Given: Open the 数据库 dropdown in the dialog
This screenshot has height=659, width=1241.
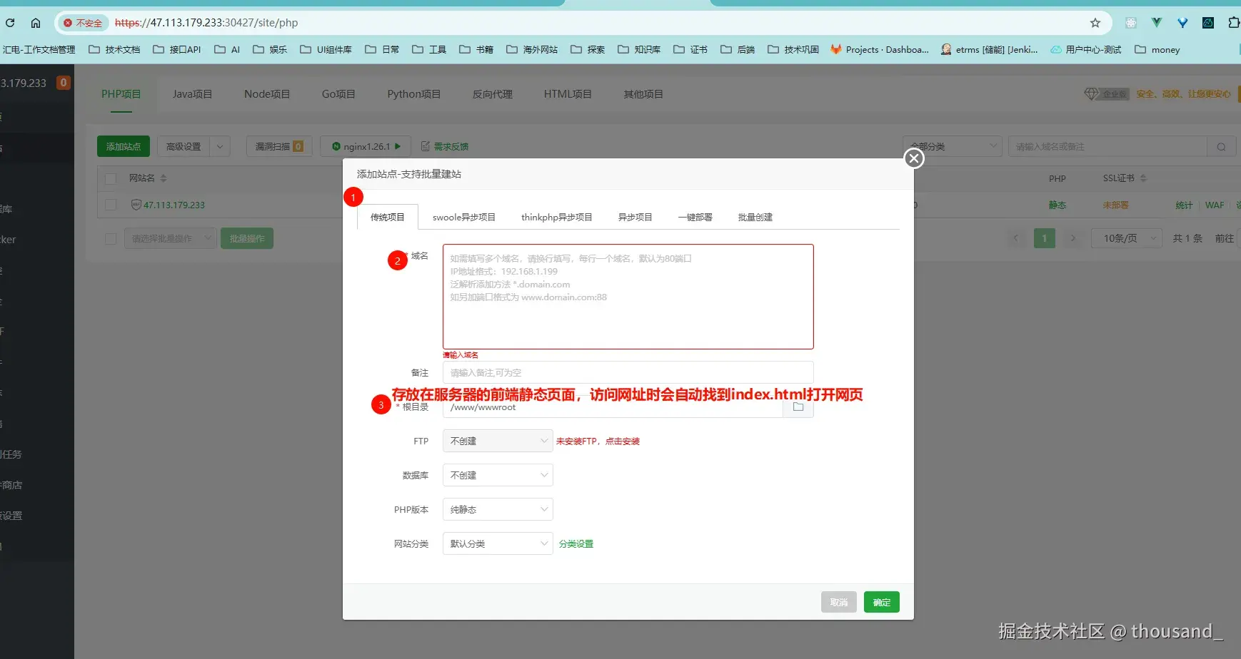Looking at the screenshot, I should [x=498, y=475].
